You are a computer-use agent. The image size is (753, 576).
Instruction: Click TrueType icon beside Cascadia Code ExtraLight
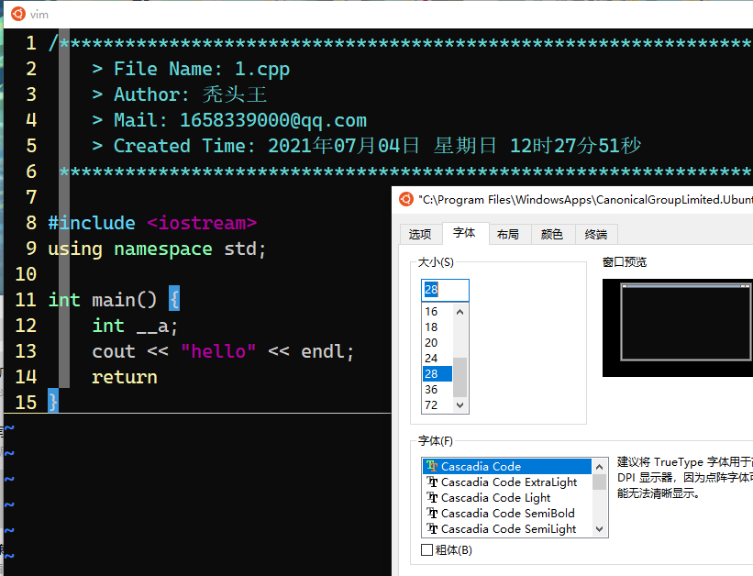[x=432, y=482]
